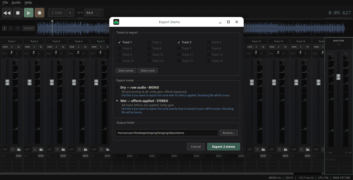Hit the orange record button
Image resolution: width=353 pixels, height=180 pixels.
[x=40, y=13]
